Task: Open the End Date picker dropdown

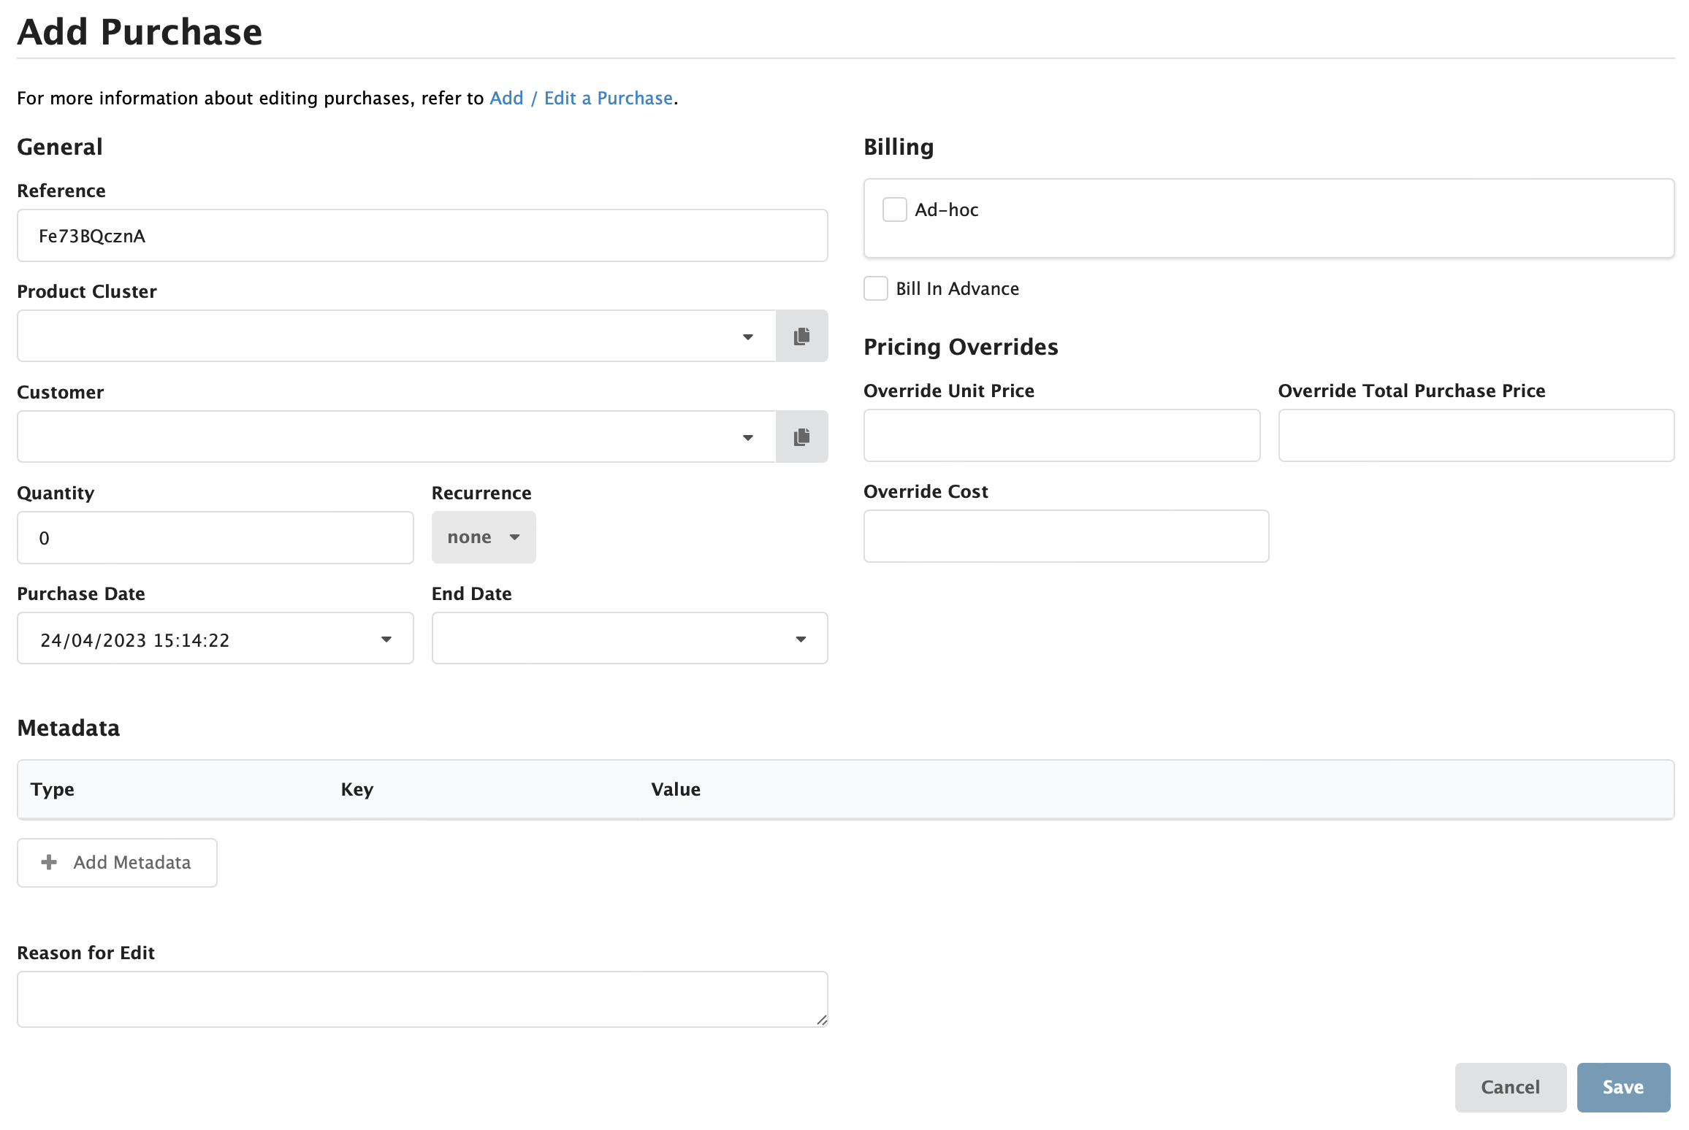Action: 801,639
